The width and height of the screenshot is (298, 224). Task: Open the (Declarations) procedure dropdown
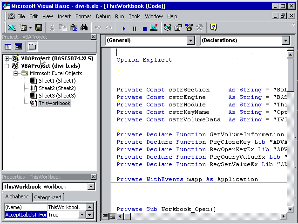coord(285,41)
